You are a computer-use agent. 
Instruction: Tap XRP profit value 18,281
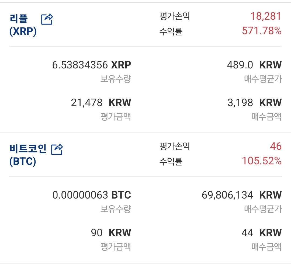tap(266, 16)
